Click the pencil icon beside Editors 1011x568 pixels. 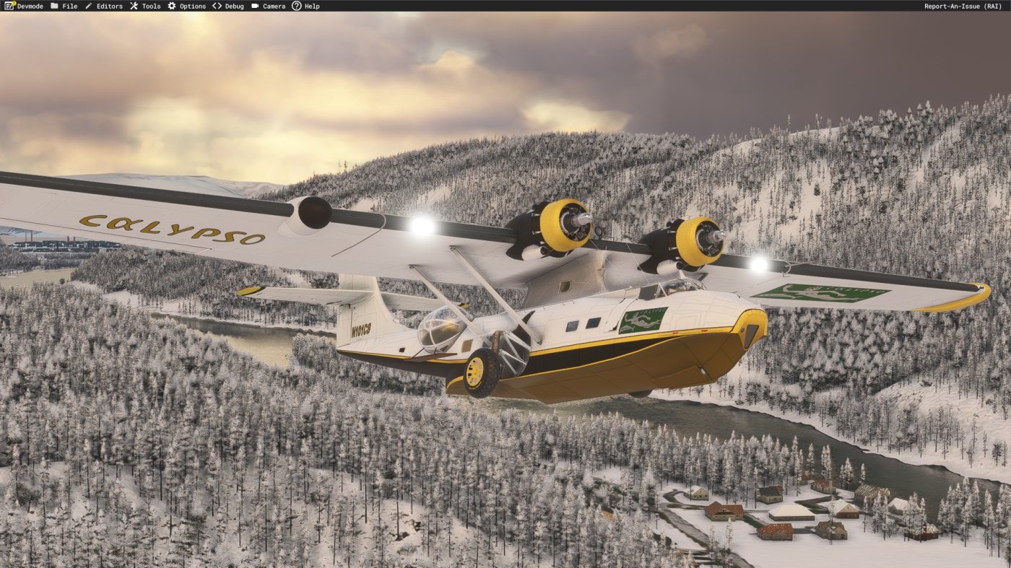coord(89,6)
